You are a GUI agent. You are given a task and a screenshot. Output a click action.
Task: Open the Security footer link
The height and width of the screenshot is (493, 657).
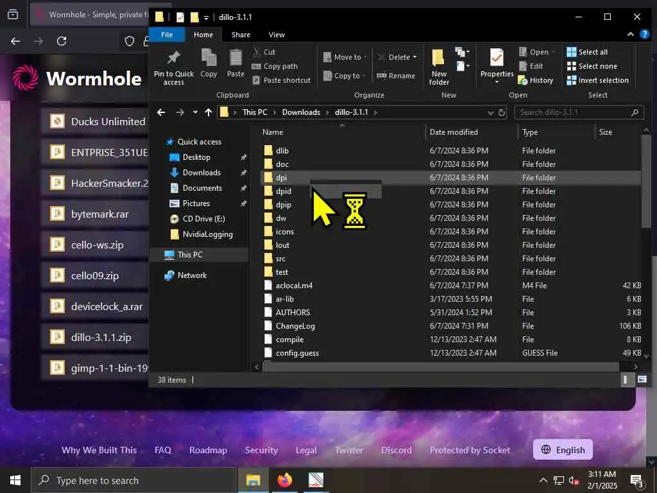point(261,450)
